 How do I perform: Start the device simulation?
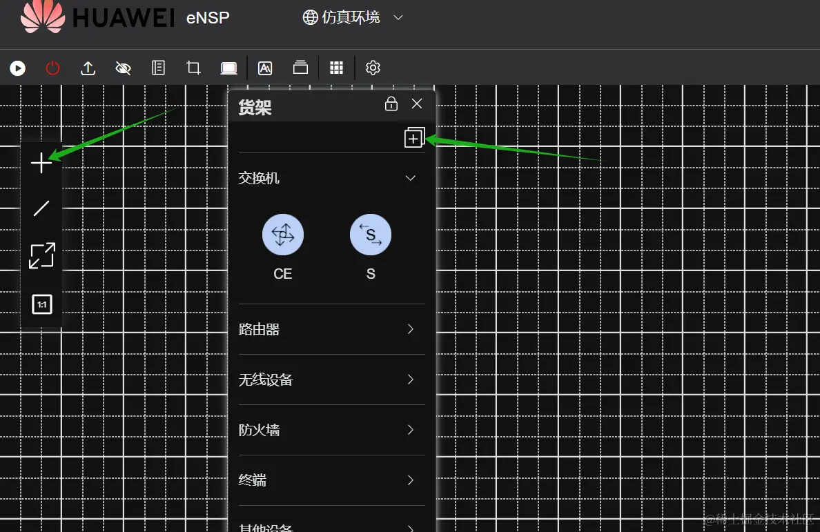[17, 68]
